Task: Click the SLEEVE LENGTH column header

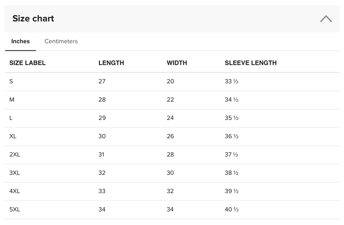Action: 251,63
